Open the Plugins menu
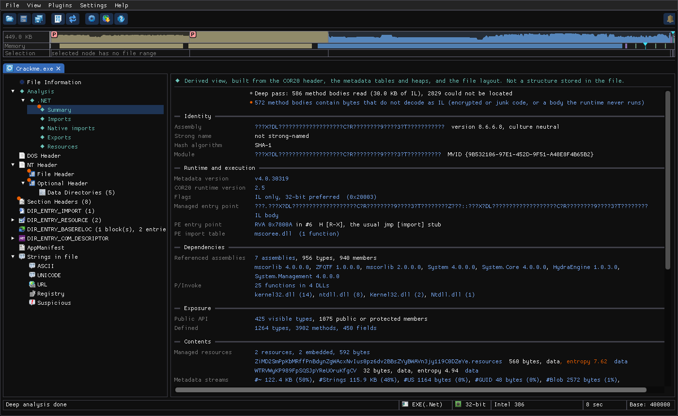 [60, 5]
